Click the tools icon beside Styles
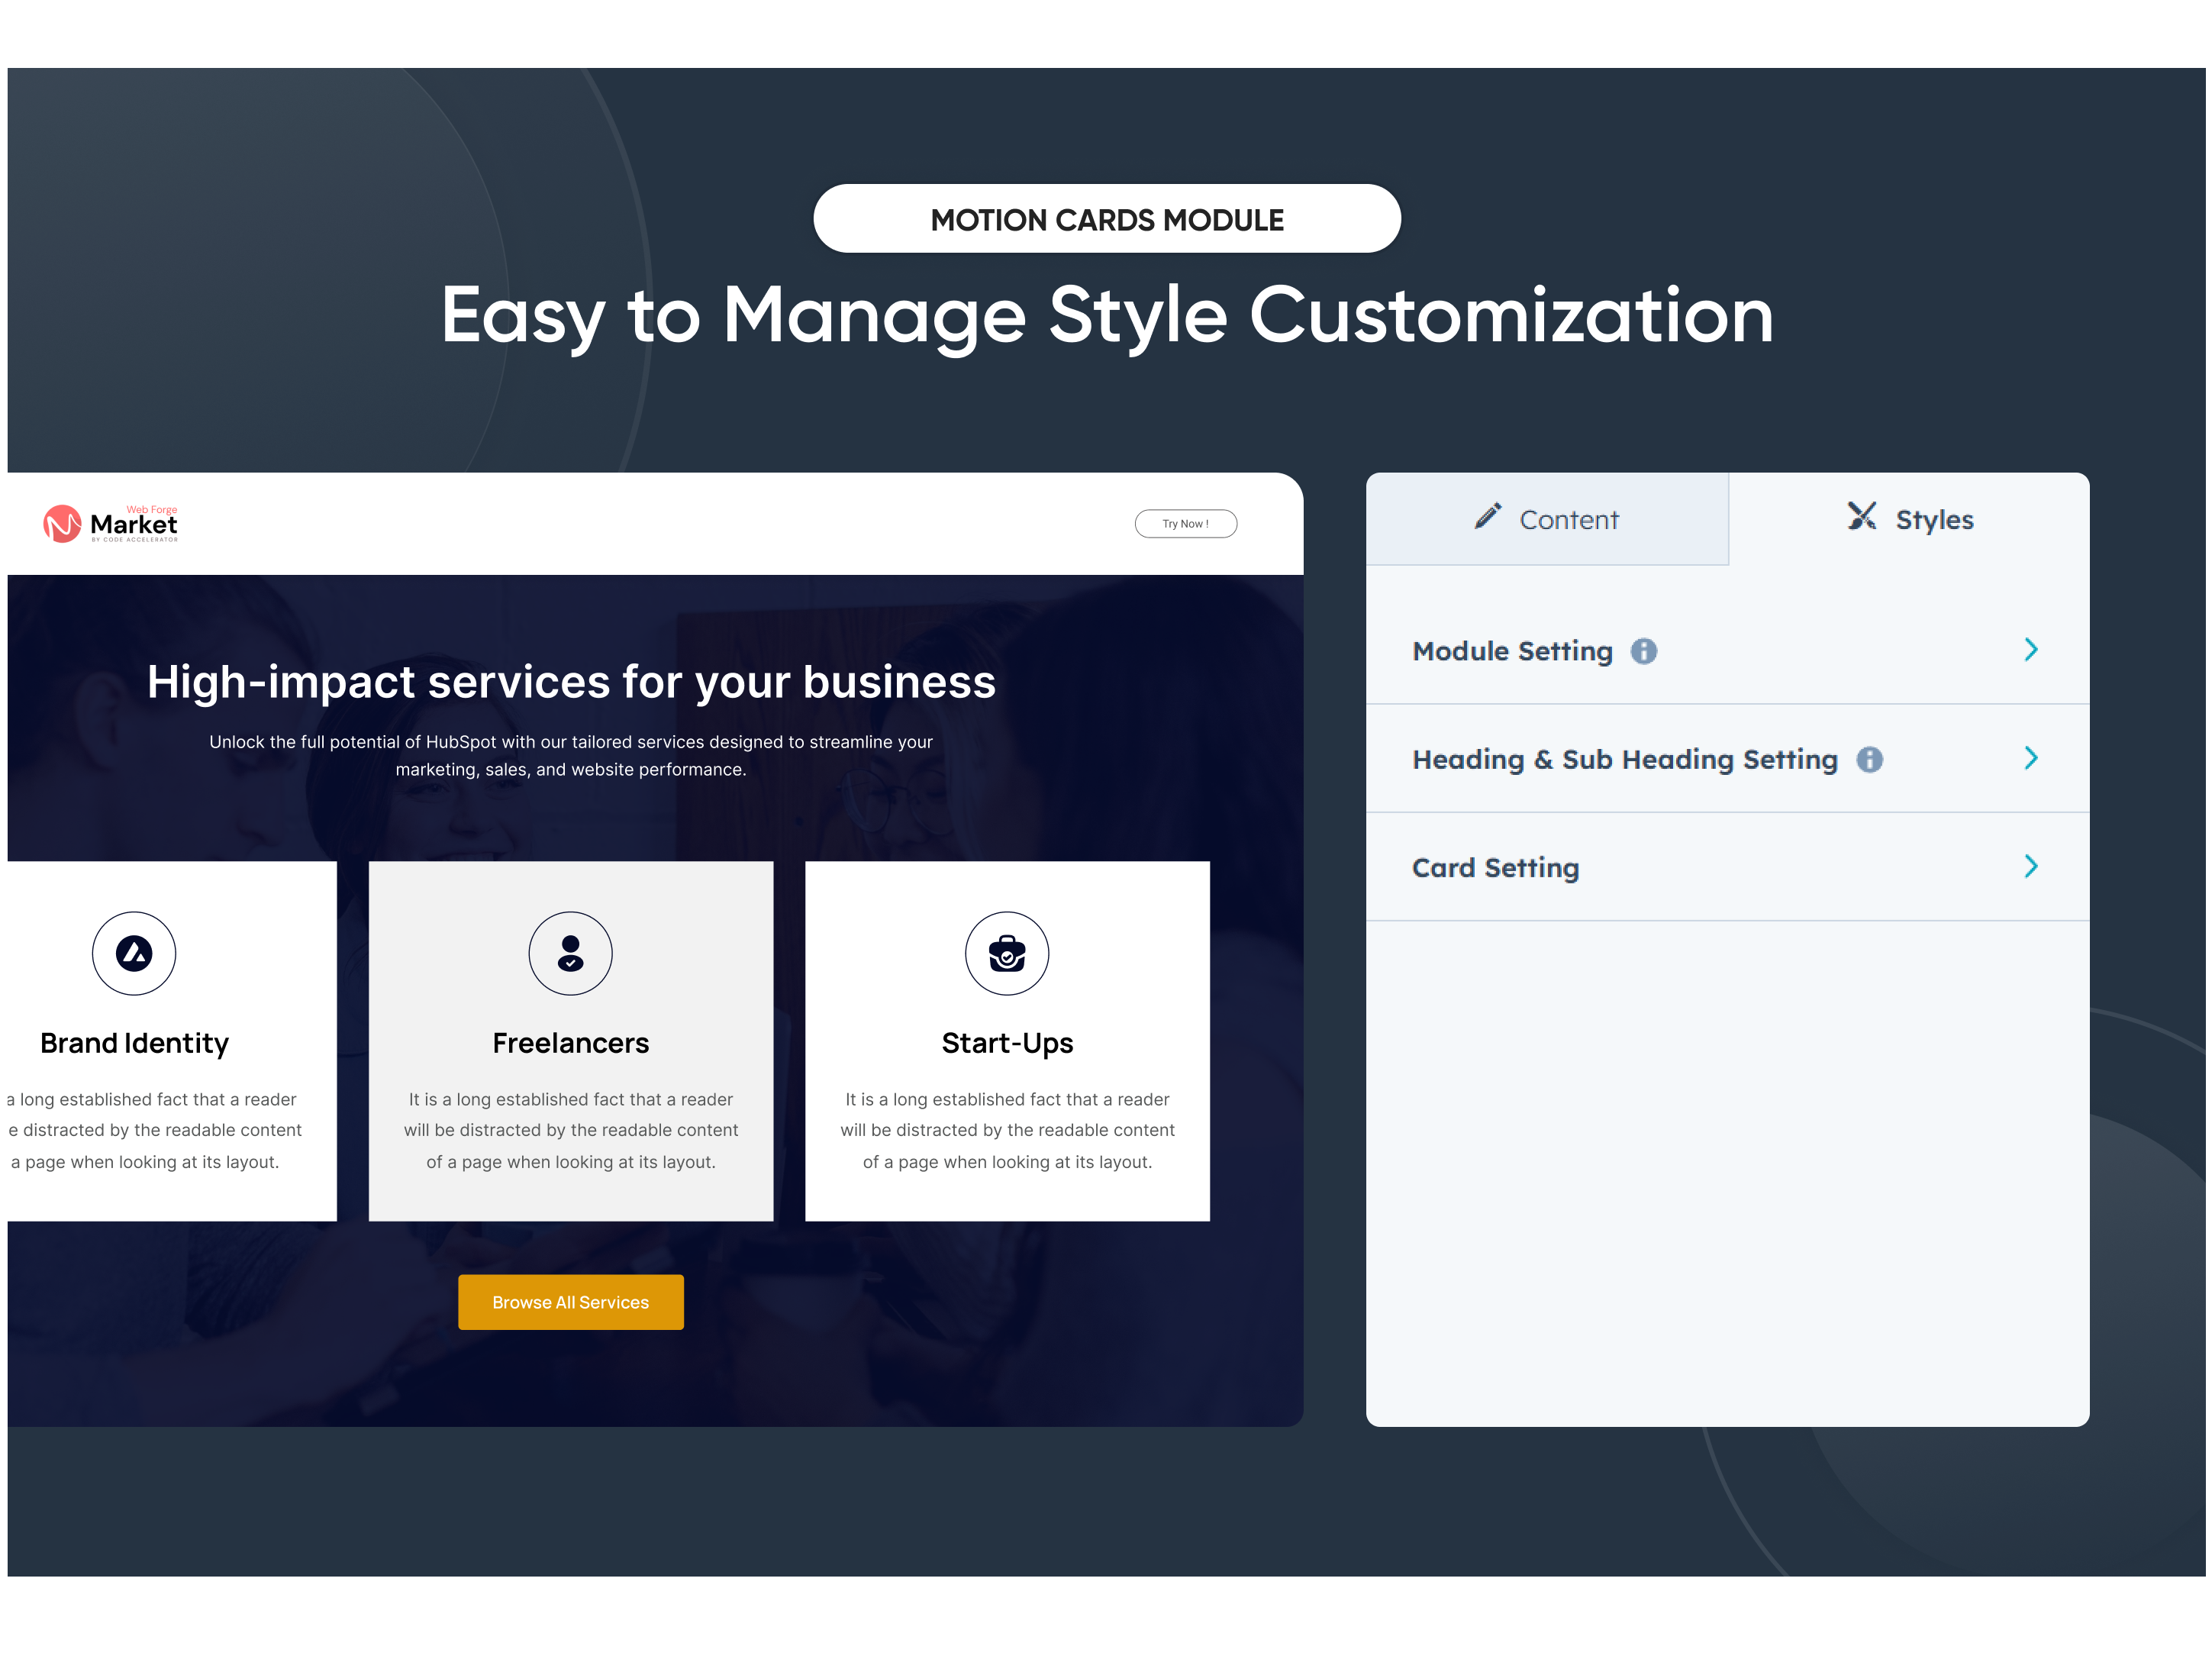The image size is (2212, 1659). pyautogui.click(x=1862, y=516)
